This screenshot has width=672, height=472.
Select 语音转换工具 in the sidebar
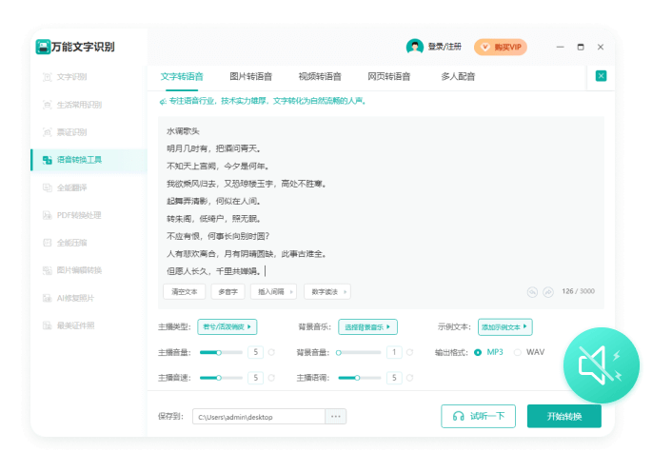point(89,160)
